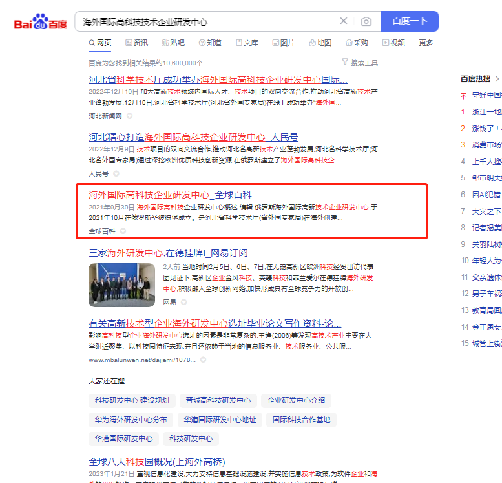502x483 pixels.
Task: Focus the search input field
Action: [208, 21]
